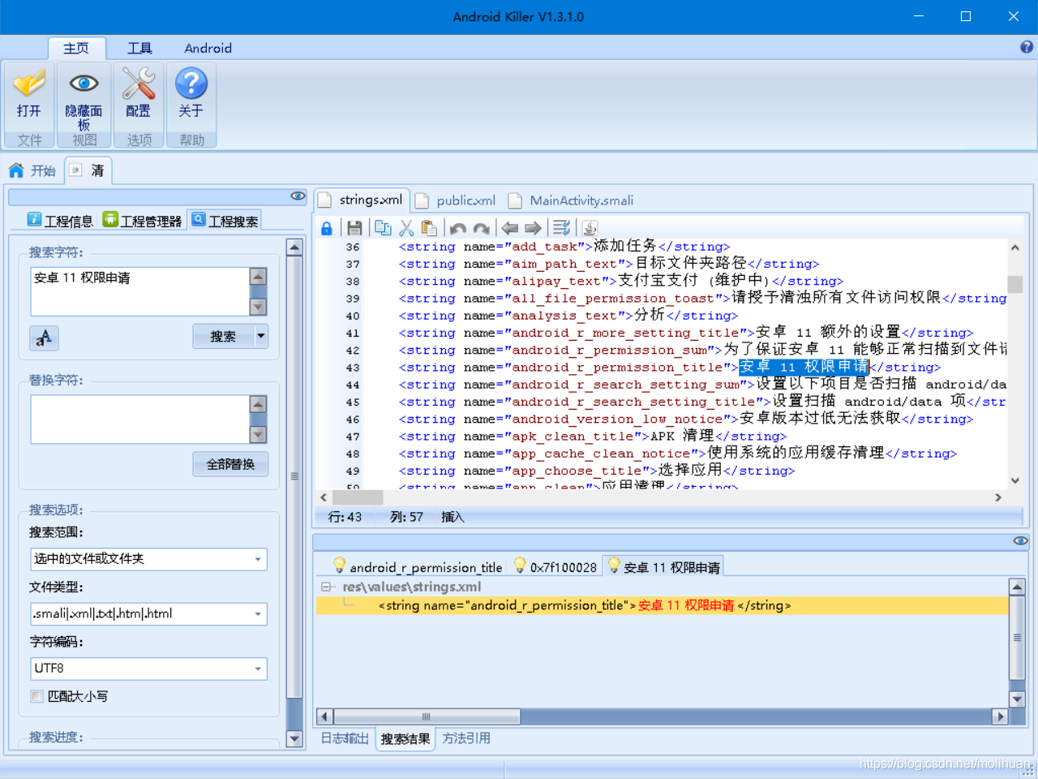Screen dimensions: 1038x779
Task: Open the 清 project tab
Action: (x=88, y=170)
